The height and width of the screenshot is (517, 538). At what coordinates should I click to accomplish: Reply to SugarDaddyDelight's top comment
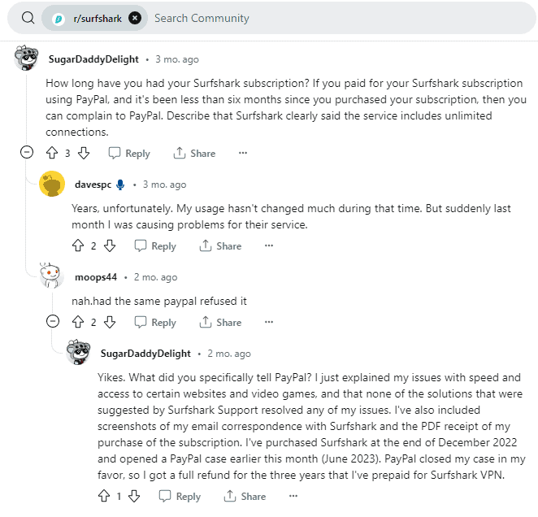(129, 153)
